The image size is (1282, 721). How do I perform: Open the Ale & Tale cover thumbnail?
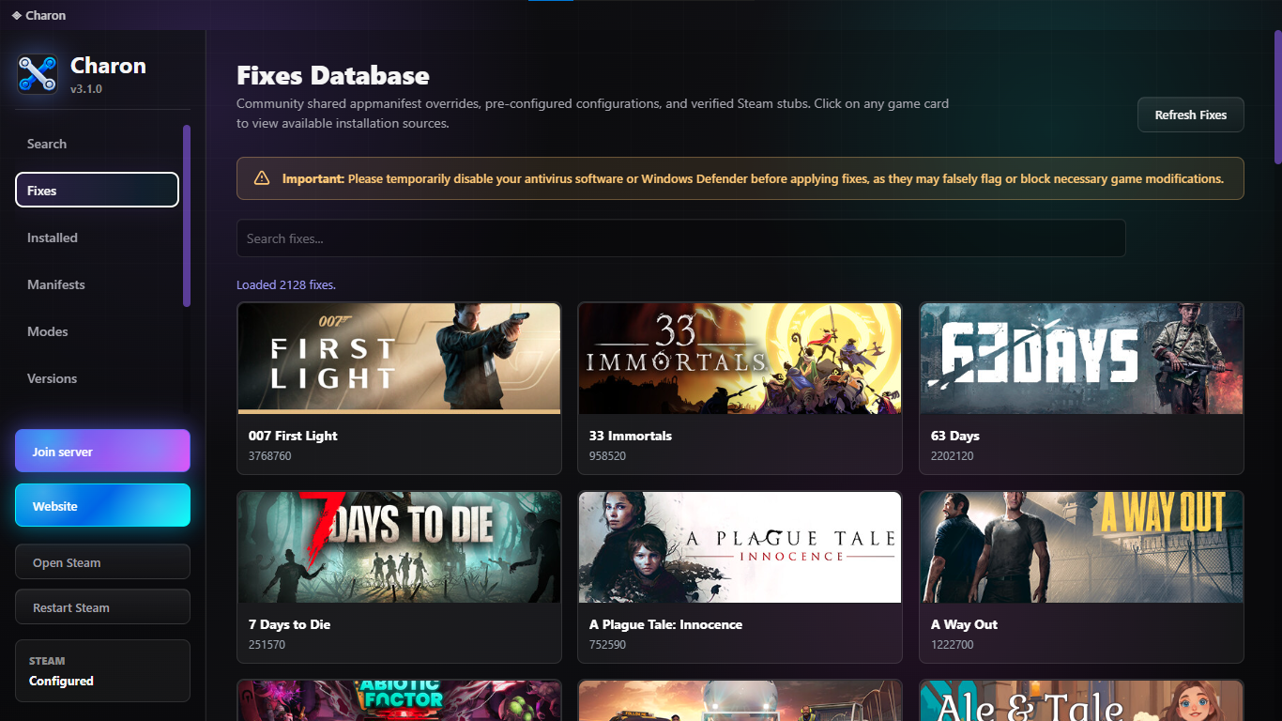point(1081,700)
